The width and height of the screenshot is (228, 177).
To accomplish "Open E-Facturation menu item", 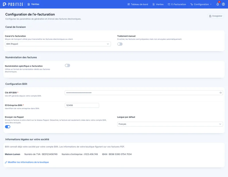I will pos(177,4).
